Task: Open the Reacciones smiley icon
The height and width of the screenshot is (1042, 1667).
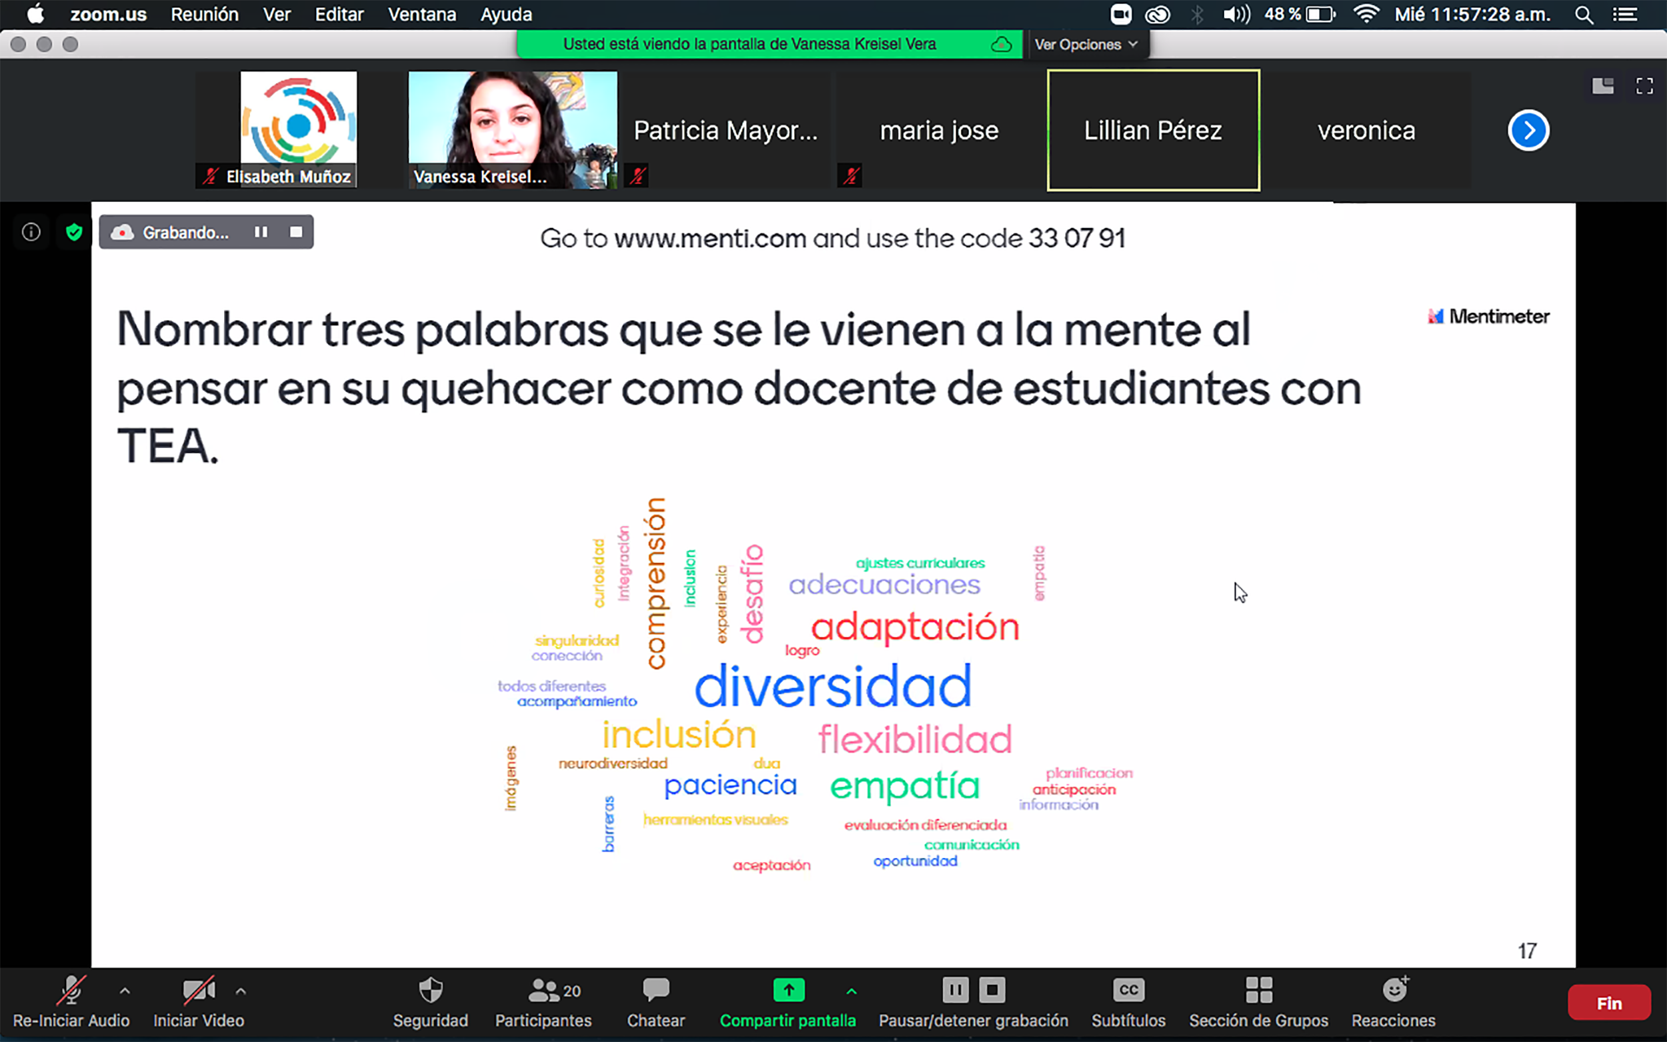Action: point(1394,991)
